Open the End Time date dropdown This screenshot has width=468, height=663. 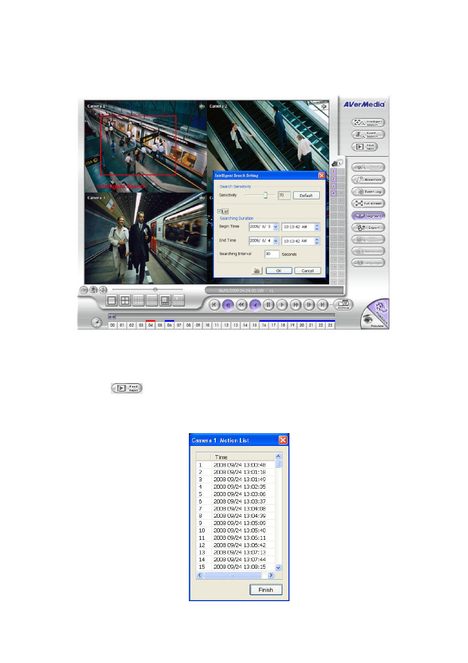276,241
